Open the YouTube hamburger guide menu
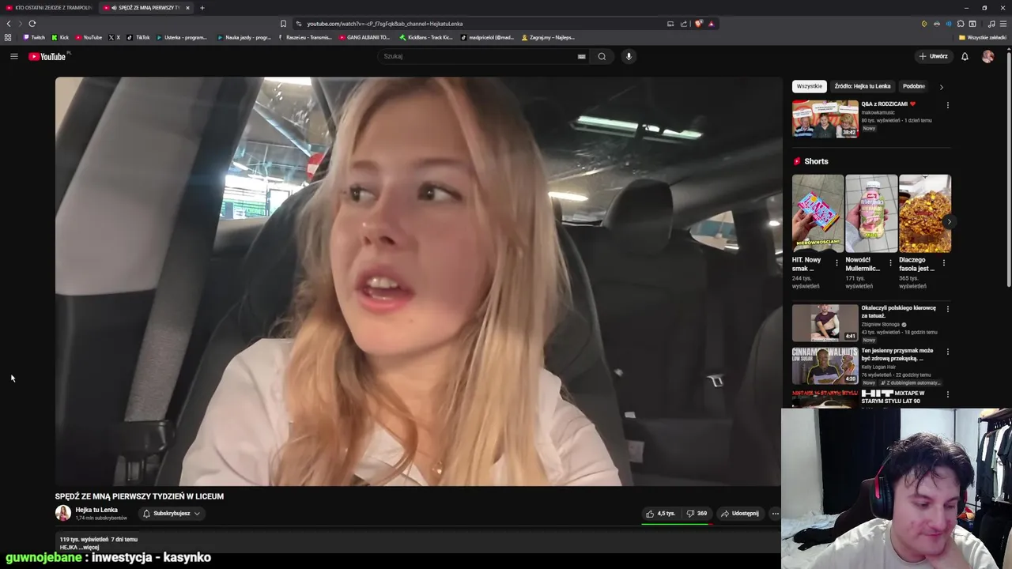Image resolution: width=1012 pixels, height=569 pixels. pos(13,56)
